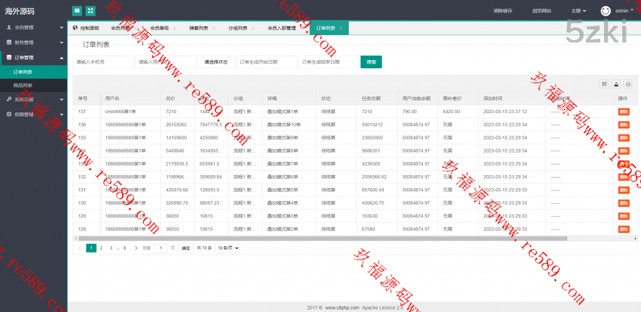Viewport: 641px width, 312px height.
Task: Go to next page using right arrow
Action: click(x=136, y=248)
